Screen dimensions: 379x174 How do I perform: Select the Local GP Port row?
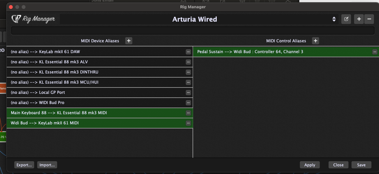pos(99,93)
